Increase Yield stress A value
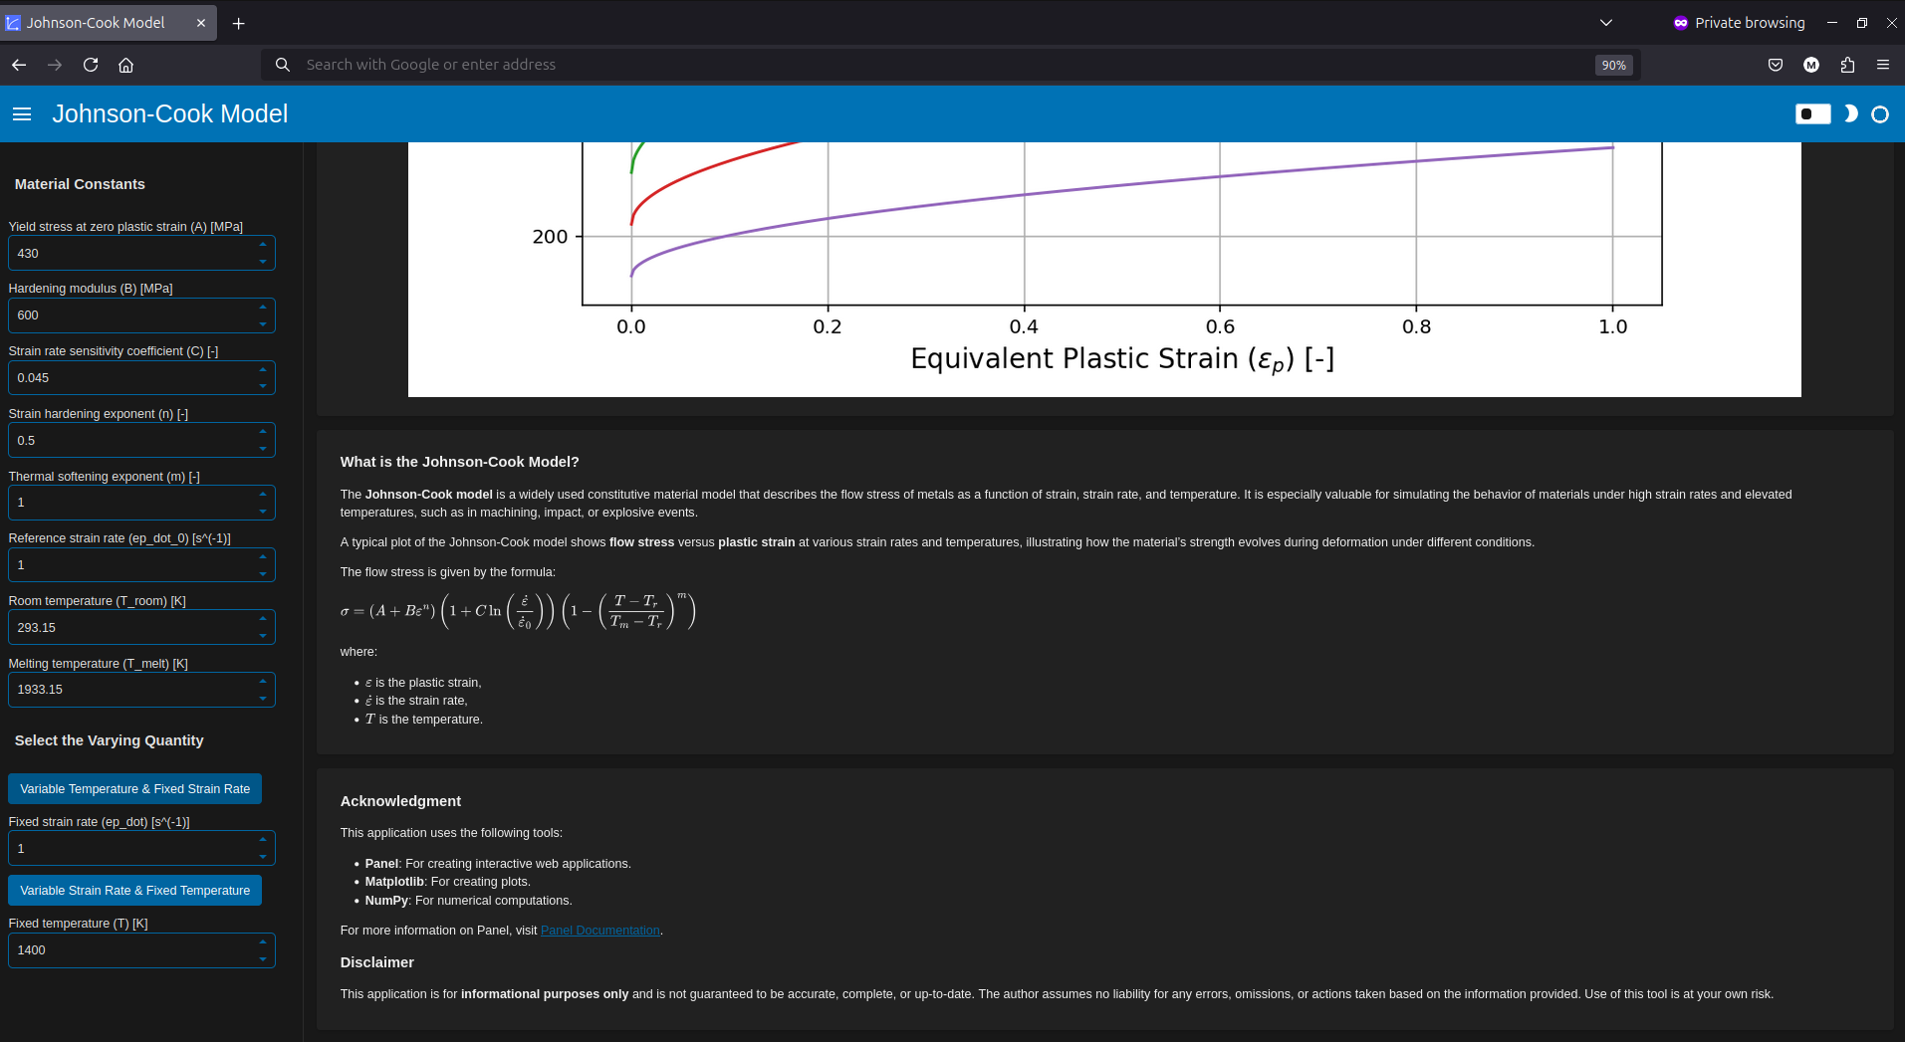The height and width of the screenshot is (1042, 1905). tap(263, 245)
